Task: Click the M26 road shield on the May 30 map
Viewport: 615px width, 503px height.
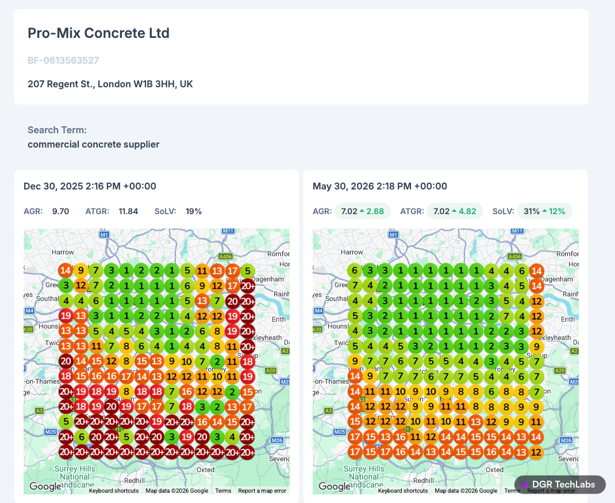Action: pos(566,440)
